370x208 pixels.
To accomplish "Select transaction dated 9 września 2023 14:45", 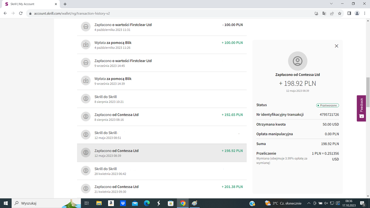I will point(162,63).
